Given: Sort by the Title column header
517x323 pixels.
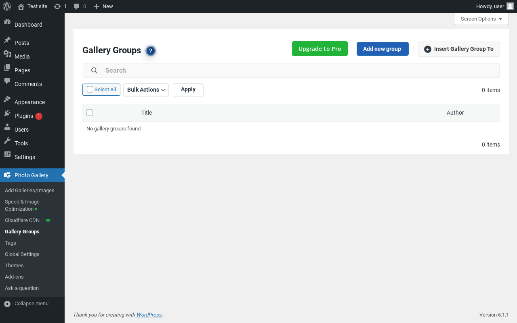Looking at the screenshot, I should pos(147,113).
